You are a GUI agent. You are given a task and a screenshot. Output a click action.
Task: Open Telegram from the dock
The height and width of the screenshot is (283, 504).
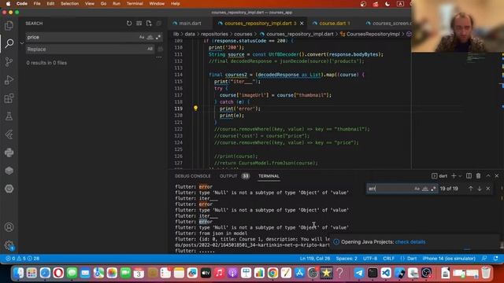[359, 273]
